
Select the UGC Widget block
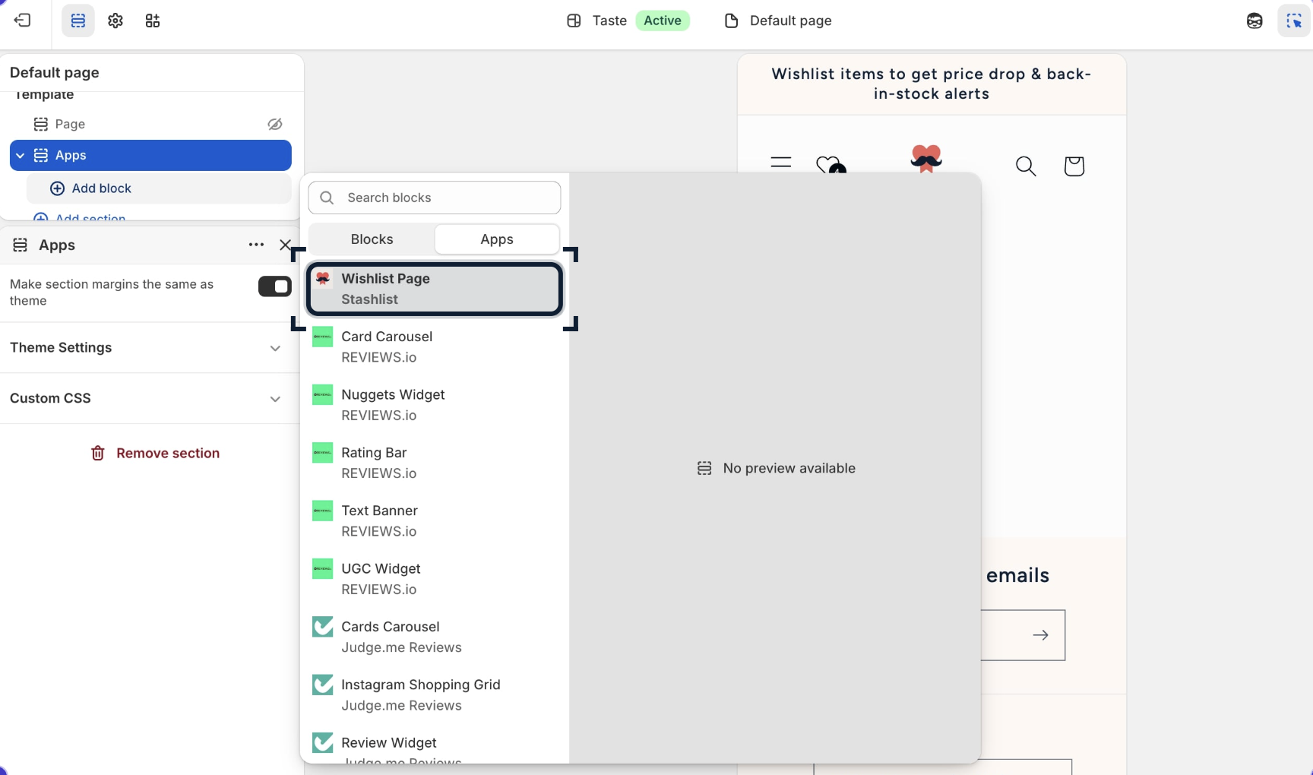(x=435, y=579)
